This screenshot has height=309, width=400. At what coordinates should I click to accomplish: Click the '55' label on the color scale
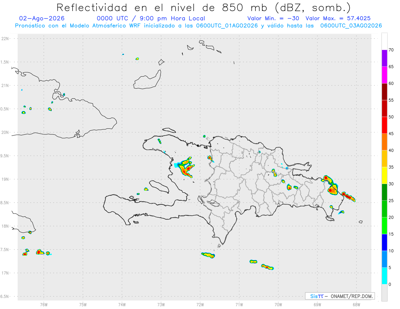[x=391, y=100]
